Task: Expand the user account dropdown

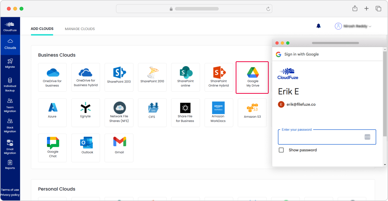Action: click(370, 26)
